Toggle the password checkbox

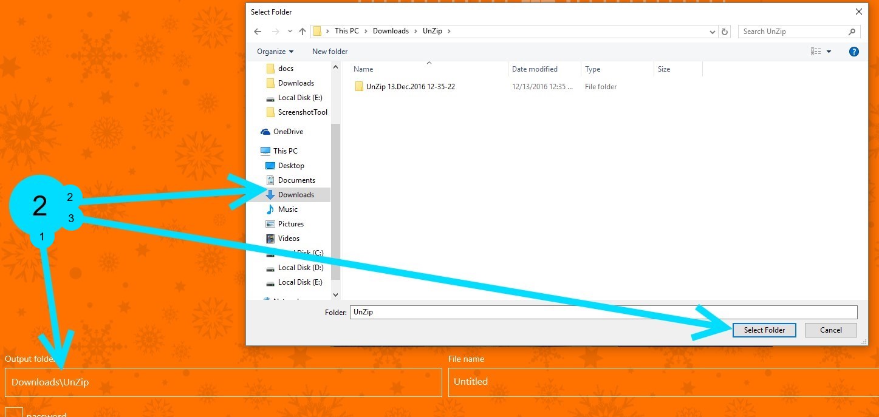14,412
